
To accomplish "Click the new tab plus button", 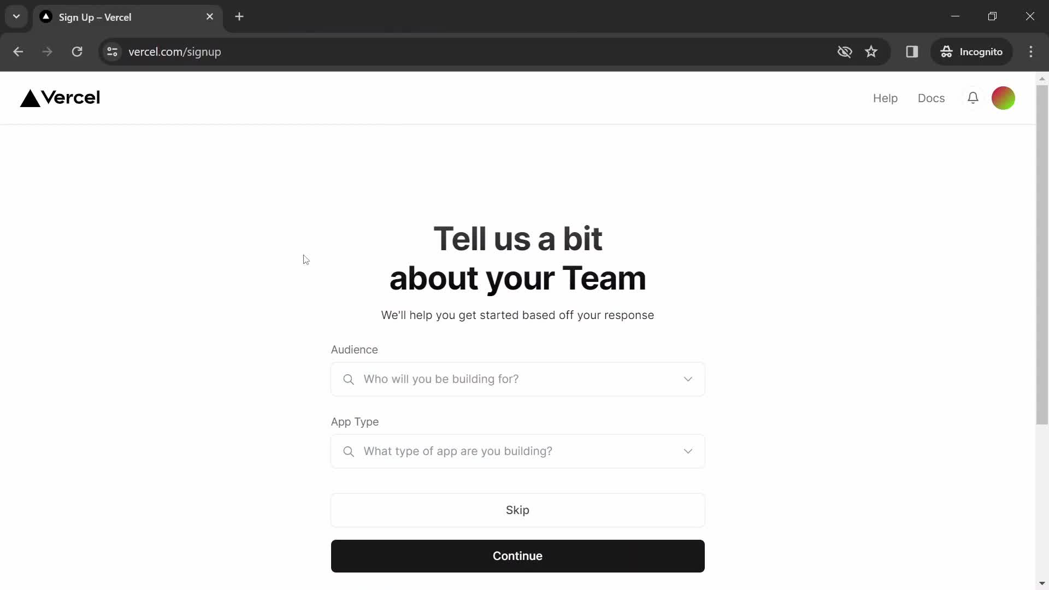I will click(239, 16).
